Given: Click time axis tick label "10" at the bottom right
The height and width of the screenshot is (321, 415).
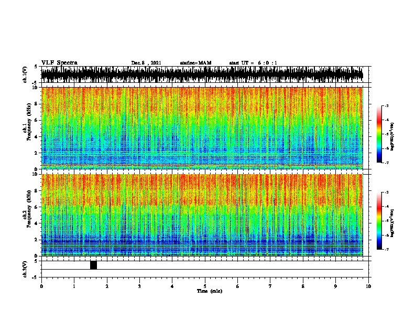Looking at the screenshot, I should pyautogui.click(x=368, y=286).
